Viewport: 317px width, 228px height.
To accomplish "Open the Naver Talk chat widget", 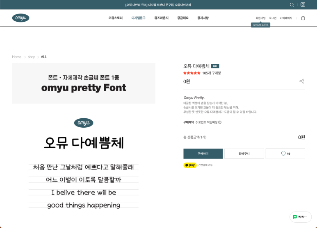I will click(x=301, y=217).
